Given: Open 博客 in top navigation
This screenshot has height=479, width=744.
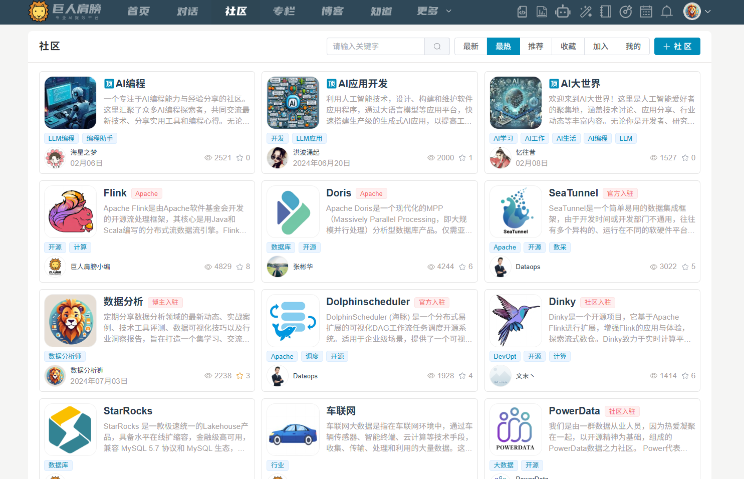Looking at the screenshot, I should 333,11.
